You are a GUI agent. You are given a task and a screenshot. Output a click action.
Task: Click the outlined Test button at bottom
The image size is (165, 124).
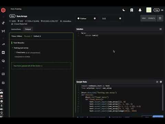click(x=147, y=117)
